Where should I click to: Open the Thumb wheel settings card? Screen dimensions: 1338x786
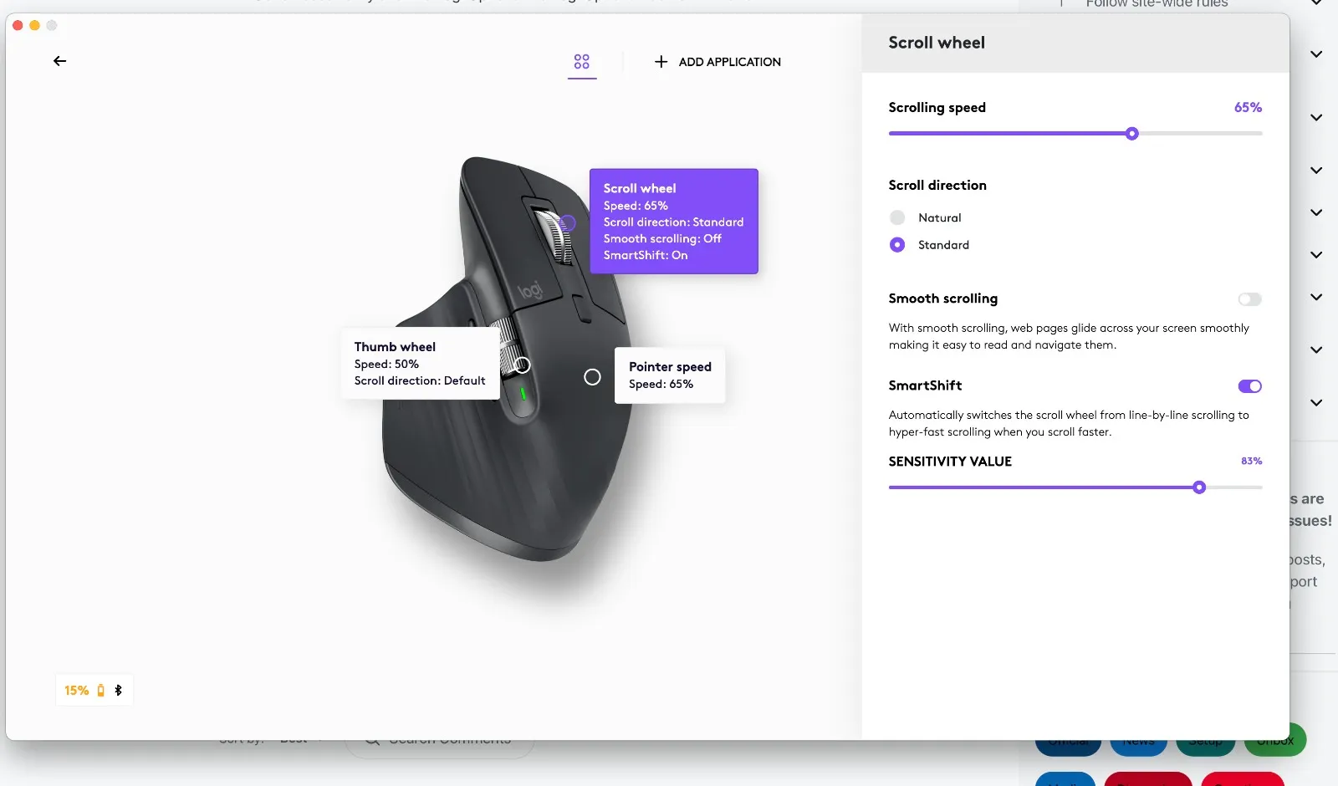point(420,364)
